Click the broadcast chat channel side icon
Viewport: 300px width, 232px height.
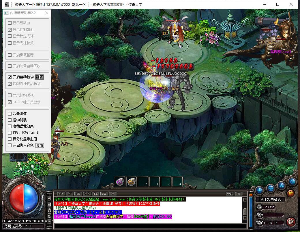[x=50, y=222]
